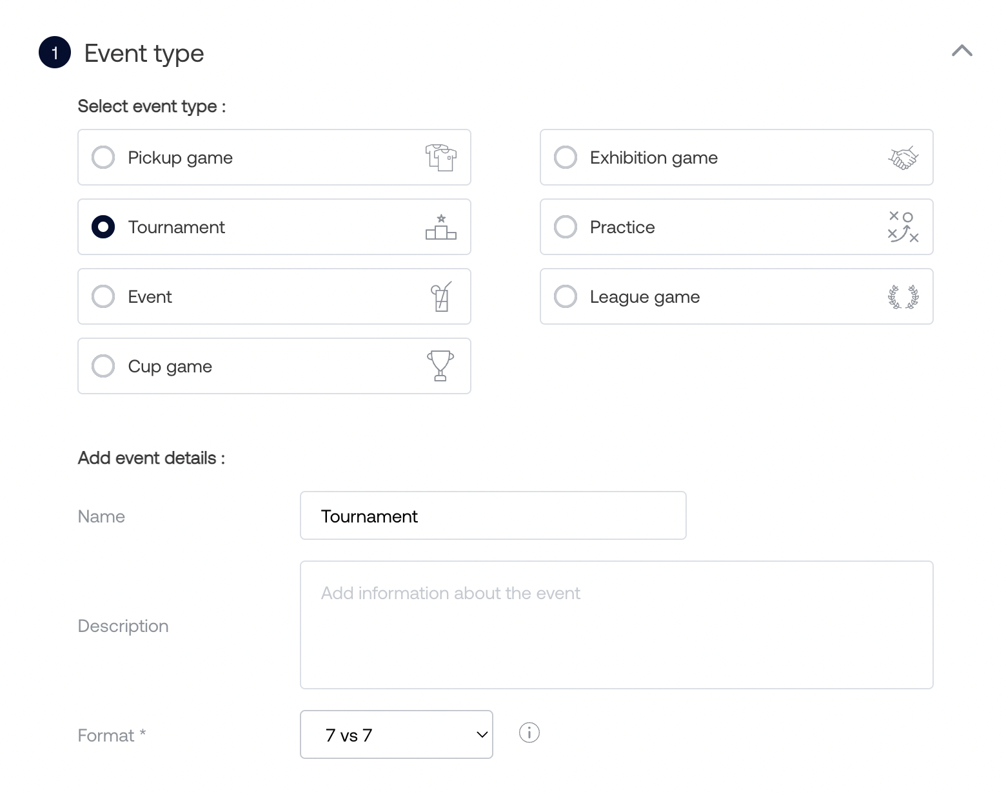The width and height of the screenshot is (1006, 795).
Task: Click the tactics icon on Practice
Action: point(903,227)
